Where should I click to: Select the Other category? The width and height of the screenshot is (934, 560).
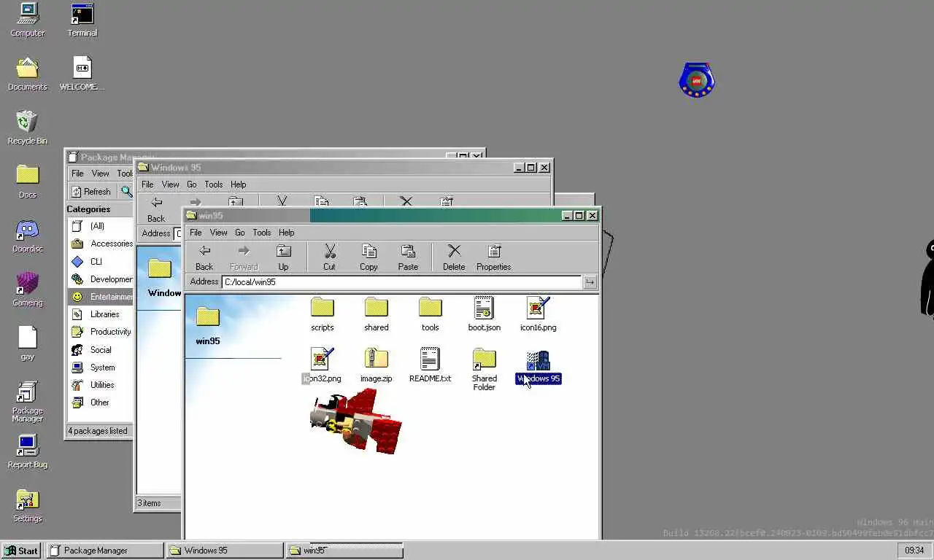[100, 402]
